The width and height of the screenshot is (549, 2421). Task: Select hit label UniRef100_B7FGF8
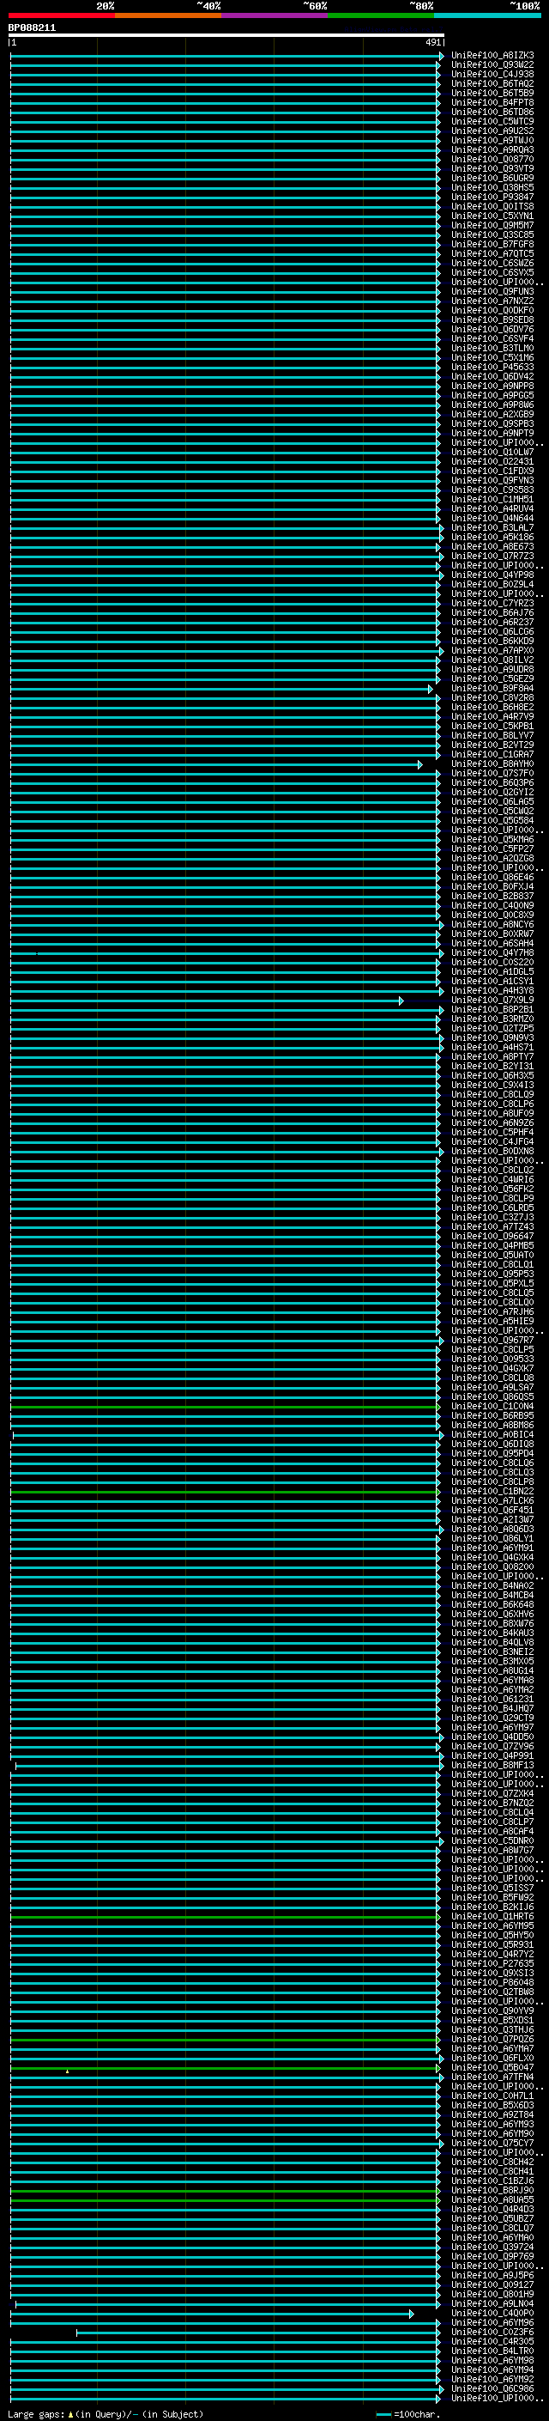492,245
